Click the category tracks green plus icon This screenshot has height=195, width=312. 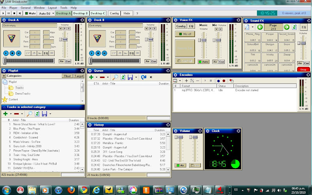click(x=5, y=114)
